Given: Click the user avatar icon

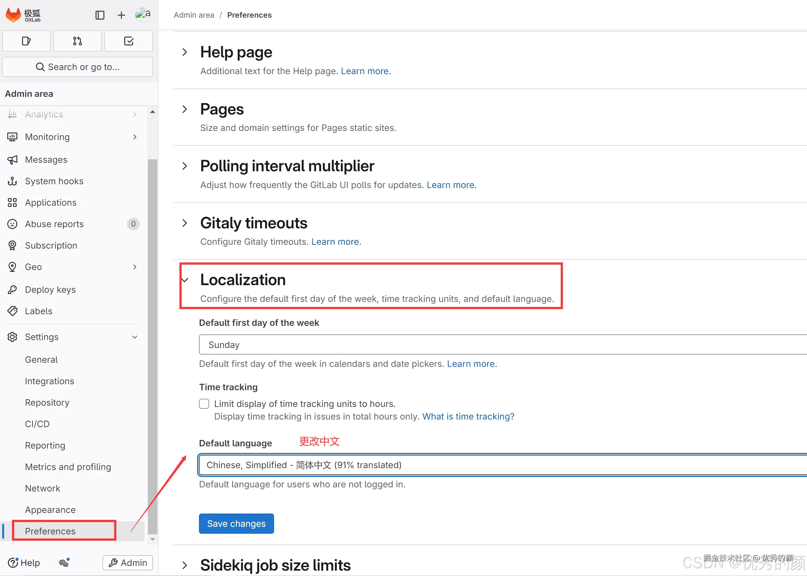Looking at the screenshot, I should tap(143, 15).
